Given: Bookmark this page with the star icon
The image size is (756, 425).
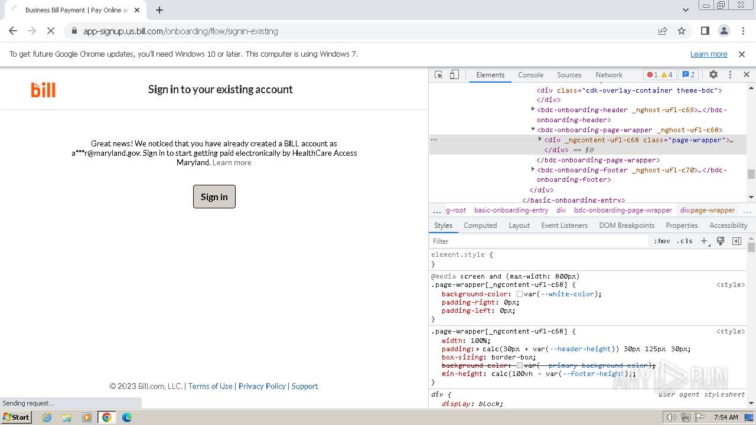Looking at the screenshot, I should click(x=682, y=31).
